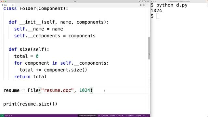The height and width of the screenshot is (117, 208).
Task: Click 'python d.py' command in terminal
Action: click(x=172, y=5)
